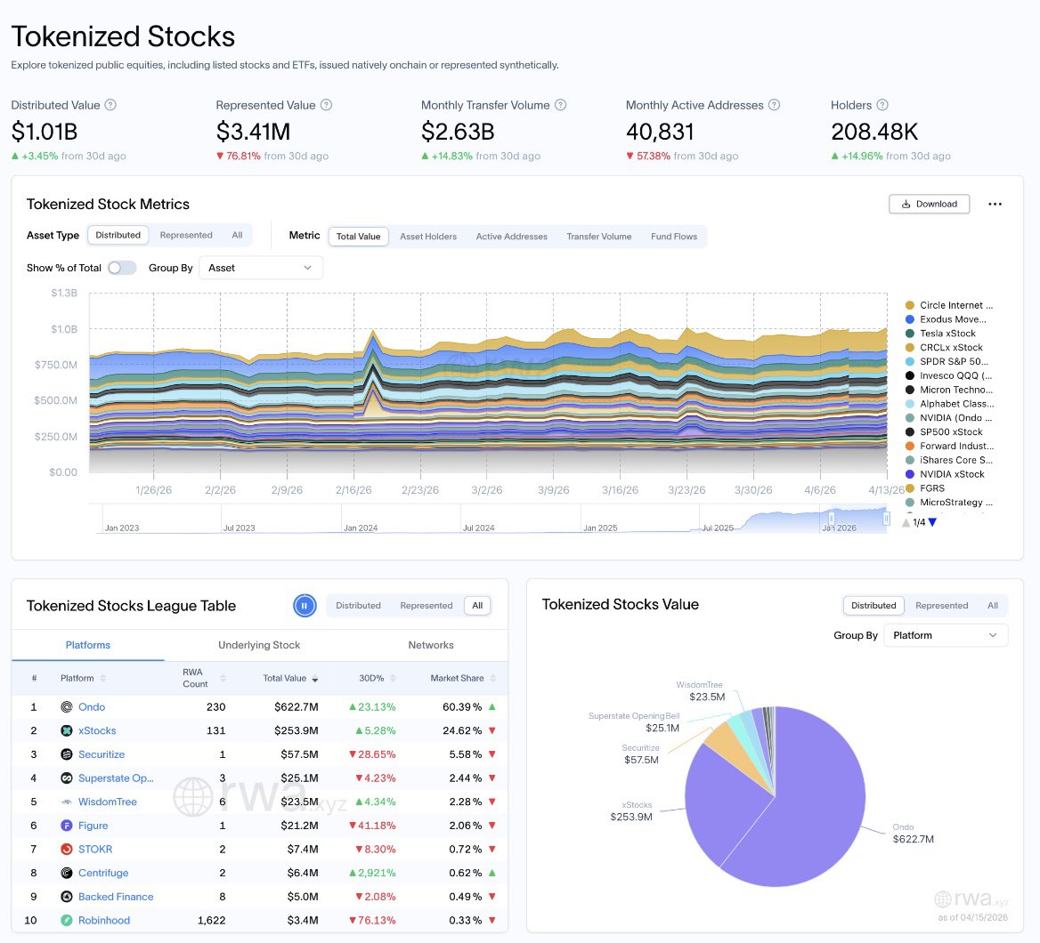Go to previous legend page arrow
The image size is (1040, 943).
click(906, 522)
